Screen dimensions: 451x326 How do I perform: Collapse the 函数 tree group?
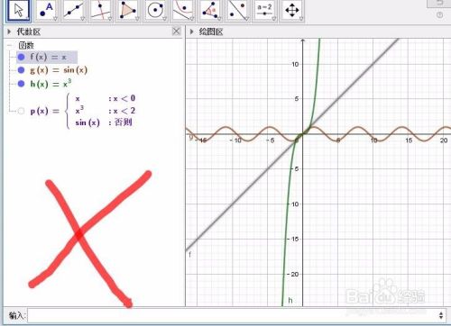click(10, 45)
